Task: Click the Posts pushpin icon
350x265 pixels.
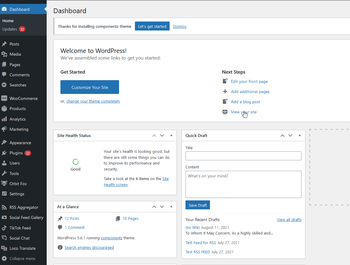Action: pos(4,44)
